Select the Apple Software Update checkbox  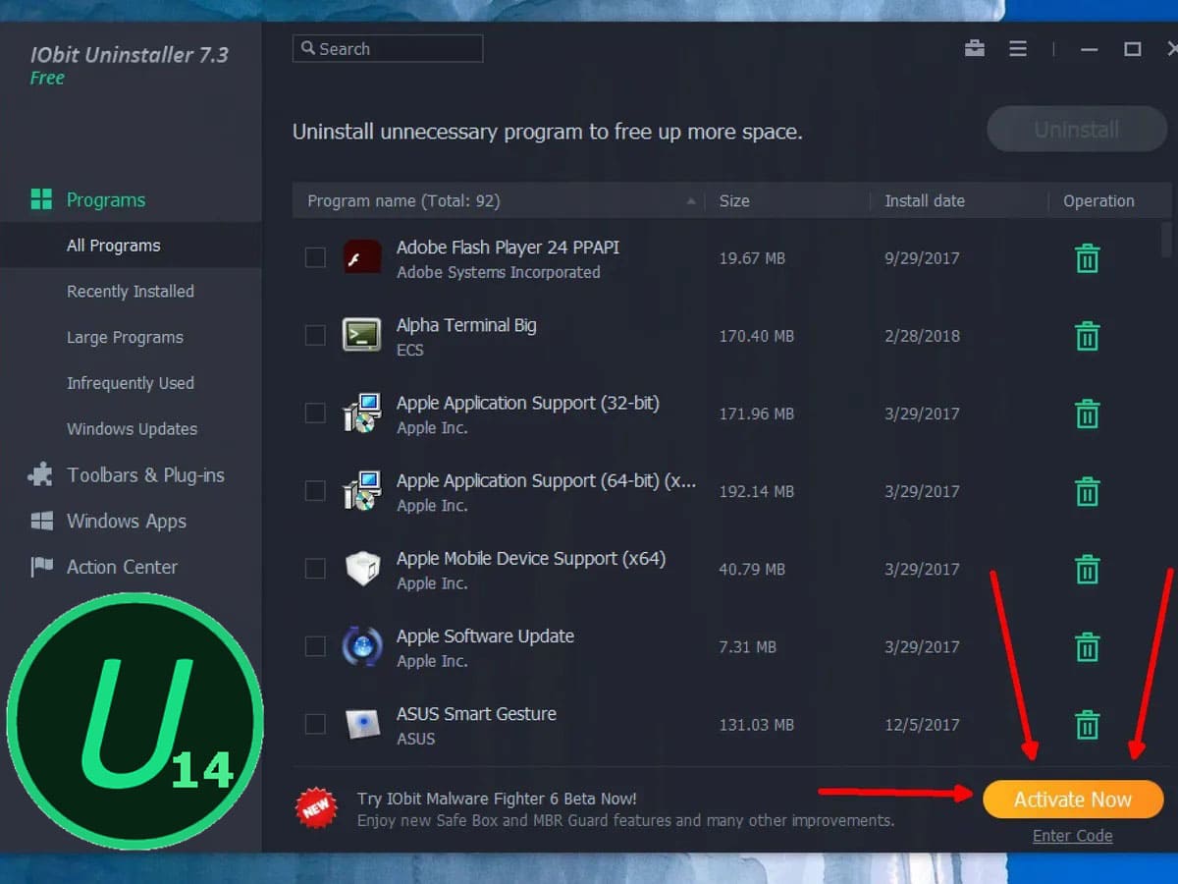pyautogui.click(x=315, y=645)
